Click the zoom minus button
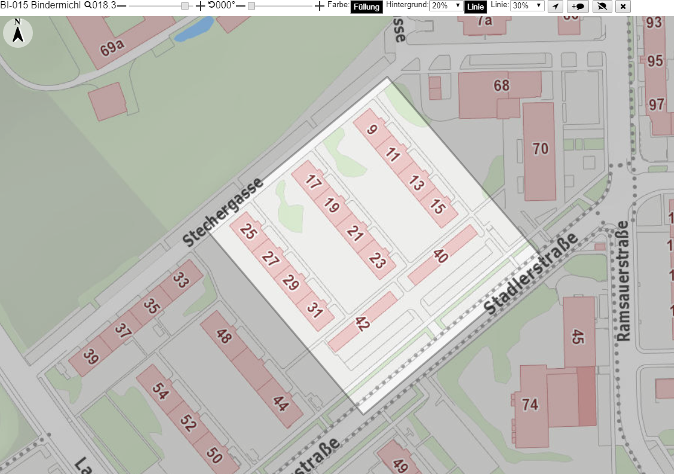This screenshot has width=674, height=474. (122, 6)
